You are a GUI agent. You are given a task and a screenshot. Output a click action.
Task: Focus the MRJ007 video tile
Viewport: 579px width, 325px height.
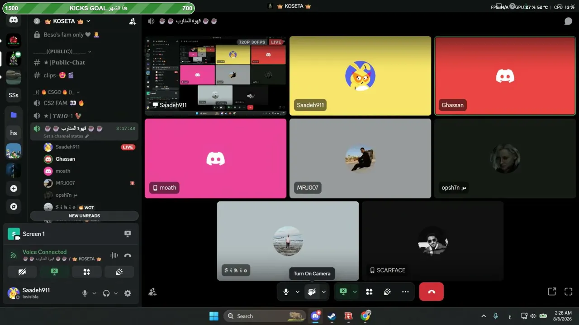click(360, 158)
